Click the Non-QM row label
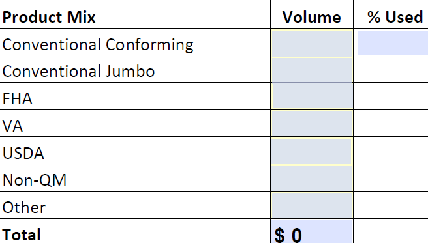 [x=35, y=180]
